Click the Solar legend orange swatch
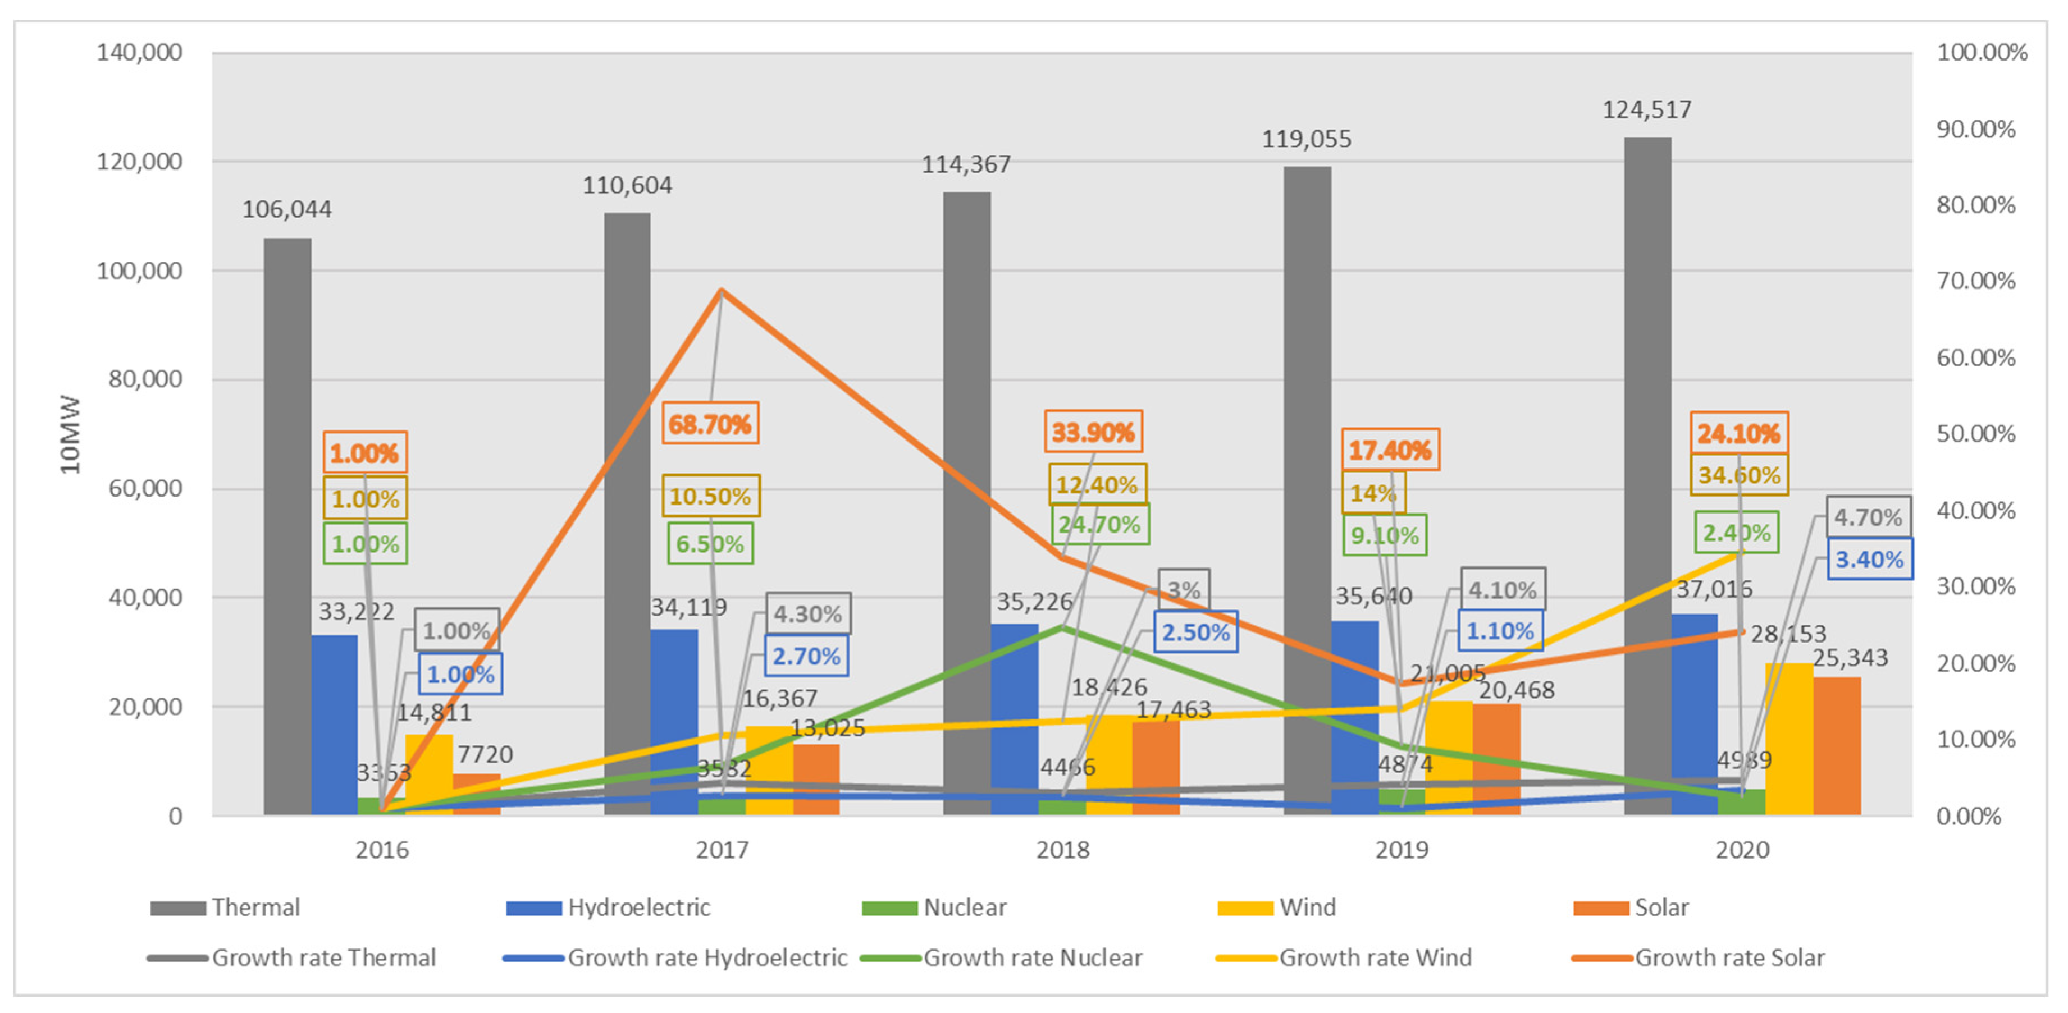This screenshot has height=1013, width=2068. pyautogui.click(x=1601, y=909)
